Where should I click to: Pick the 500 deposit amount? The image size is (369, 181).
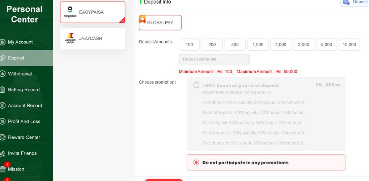click(235, 45)
